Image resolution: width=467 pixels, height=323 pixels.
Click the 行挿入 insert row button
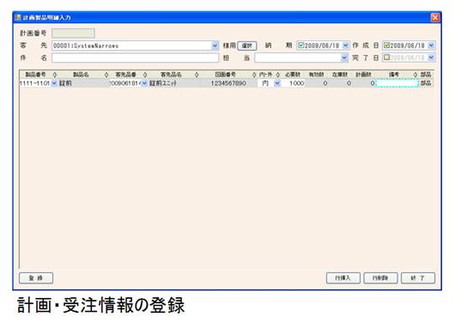click(343, 278)
